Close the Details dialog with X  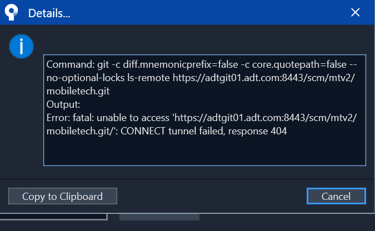click(355, 12)
